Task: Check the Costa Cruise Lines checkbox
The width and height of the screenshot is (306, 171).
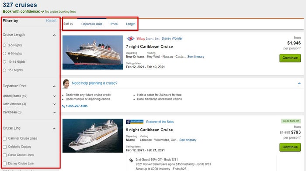Action: tap(5, 155)
